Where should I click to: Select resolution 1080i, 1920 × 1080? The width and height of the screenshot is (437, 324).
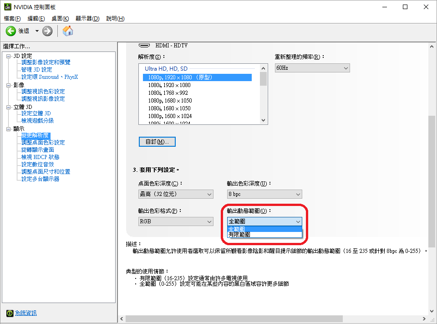point(169,85)
